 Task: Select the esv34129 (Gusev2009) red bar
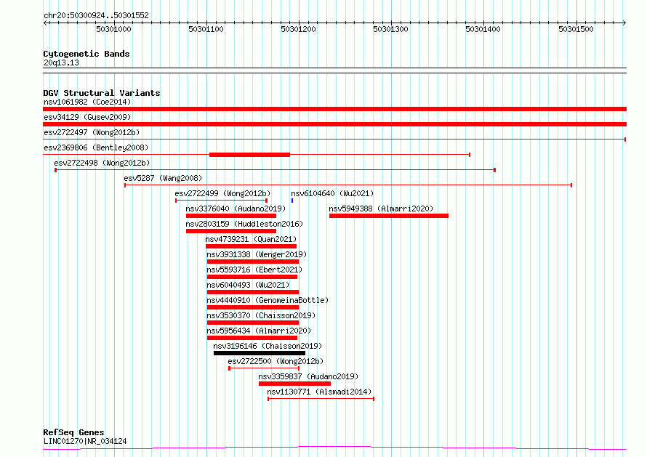tap(334, 124)
